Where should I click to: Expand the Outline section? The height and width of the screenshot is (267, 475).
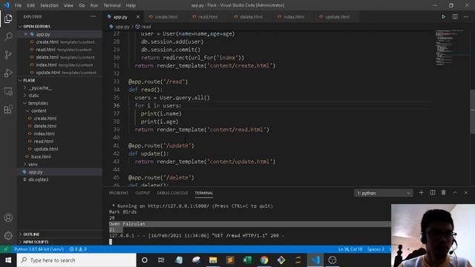coord(31,234)
